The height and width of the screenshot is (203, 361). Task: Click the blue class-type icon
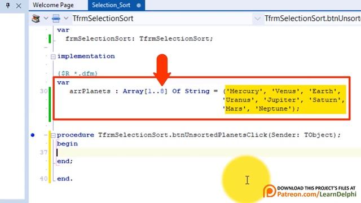pyautogui.click(x=56, y=19)
